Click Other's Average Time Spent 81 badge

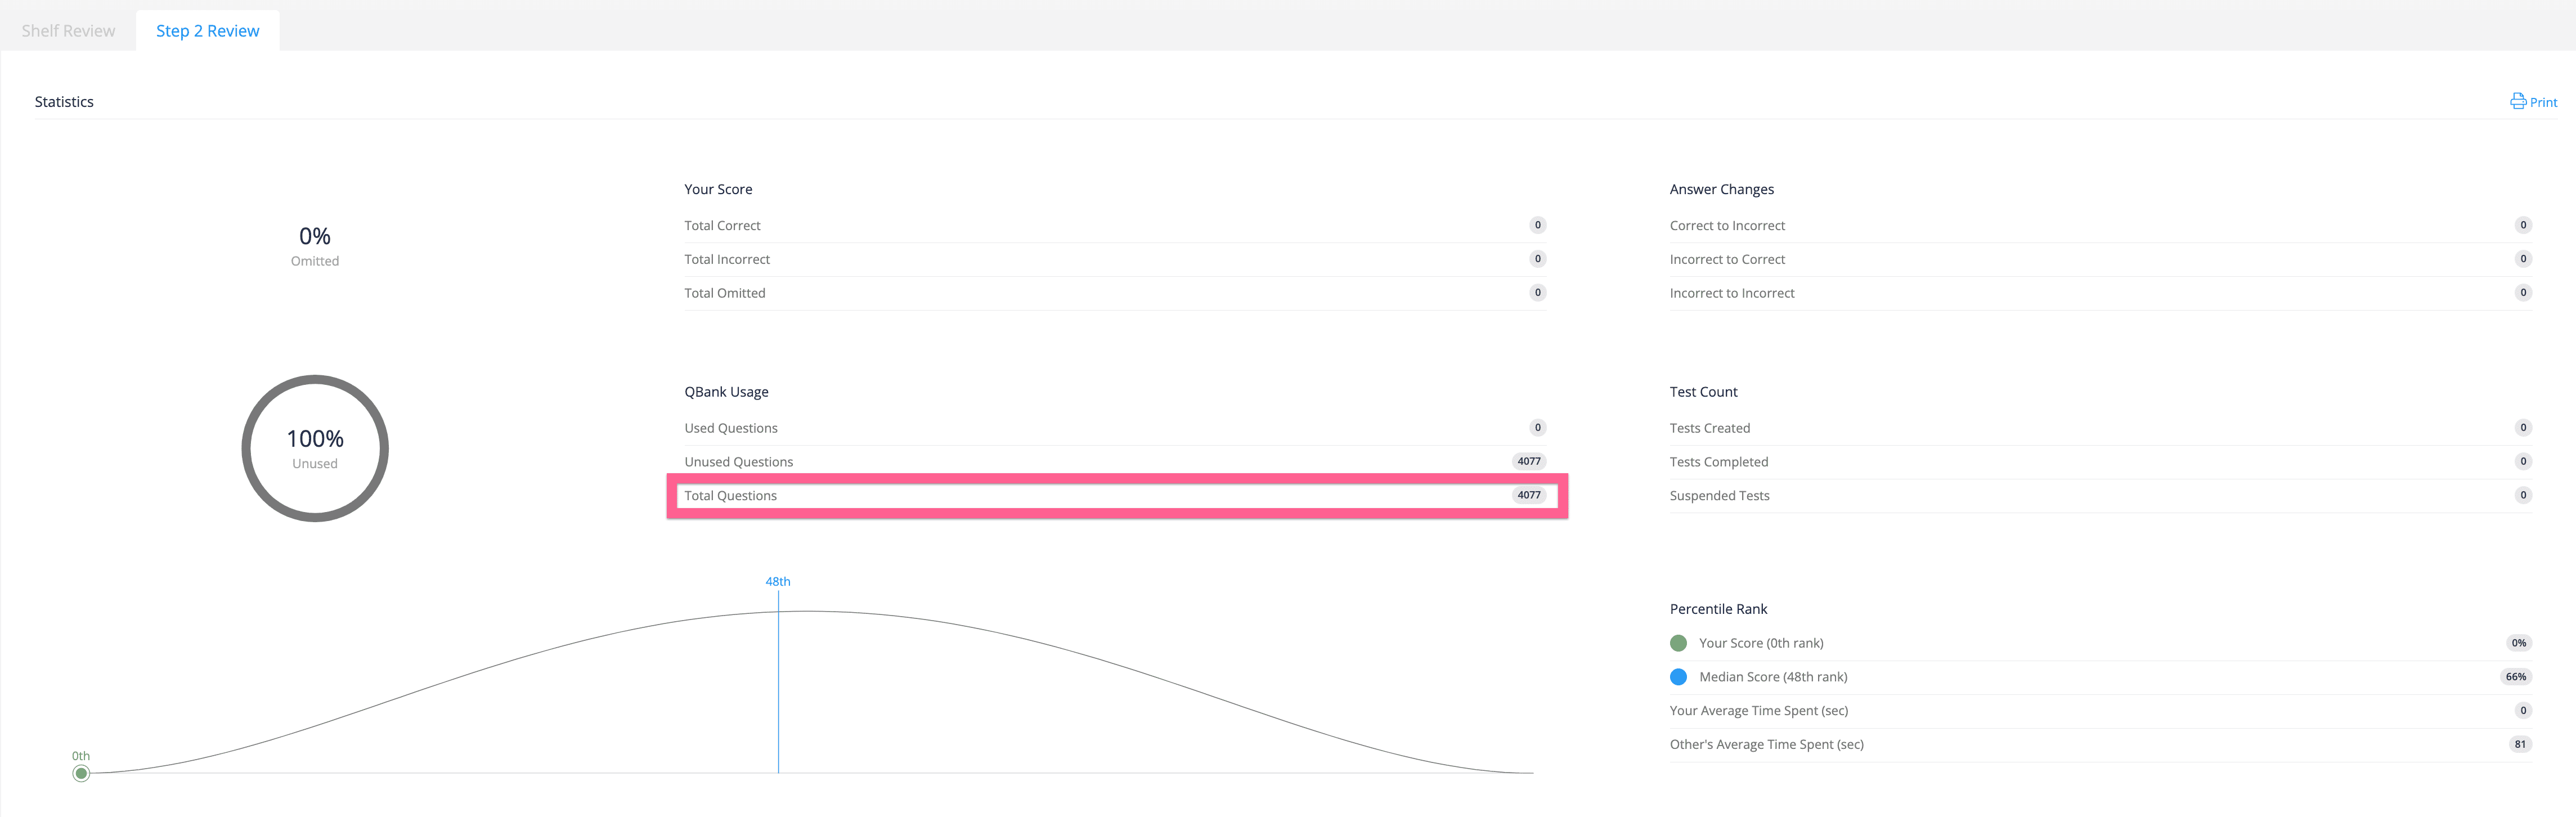(2520, 744)
